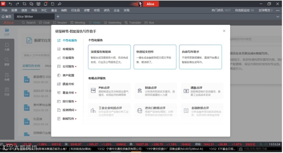Select 债券分析 category

(x=66, y=84)
